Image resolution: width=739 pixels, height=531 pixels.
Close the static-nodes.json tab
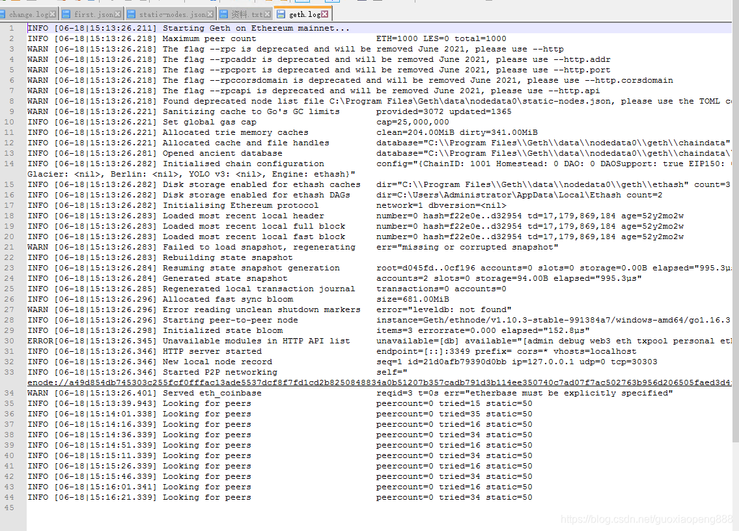pos(210,14)
